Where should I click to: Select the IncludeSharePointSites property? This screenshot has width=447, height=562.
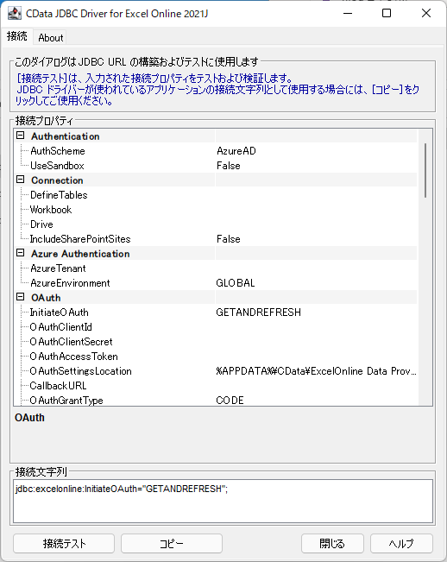point(80,239)
